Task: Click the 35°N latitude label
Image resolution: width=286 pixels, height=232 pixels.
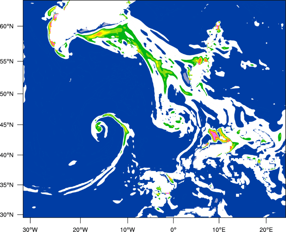Action: (x=7, y=185)
